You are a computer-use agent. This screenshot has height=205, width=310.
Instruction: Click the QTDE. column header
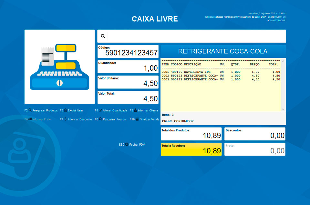point(235,65)
